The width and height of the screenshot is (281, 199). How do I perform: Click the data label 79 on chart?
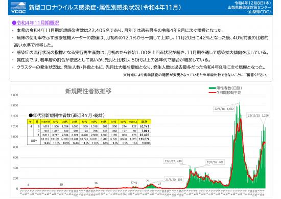click(148, 181)
